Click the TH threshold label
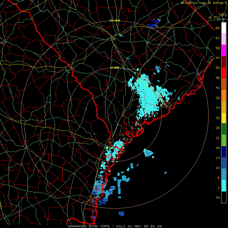 pyautogui.click(x=218, y=198)
